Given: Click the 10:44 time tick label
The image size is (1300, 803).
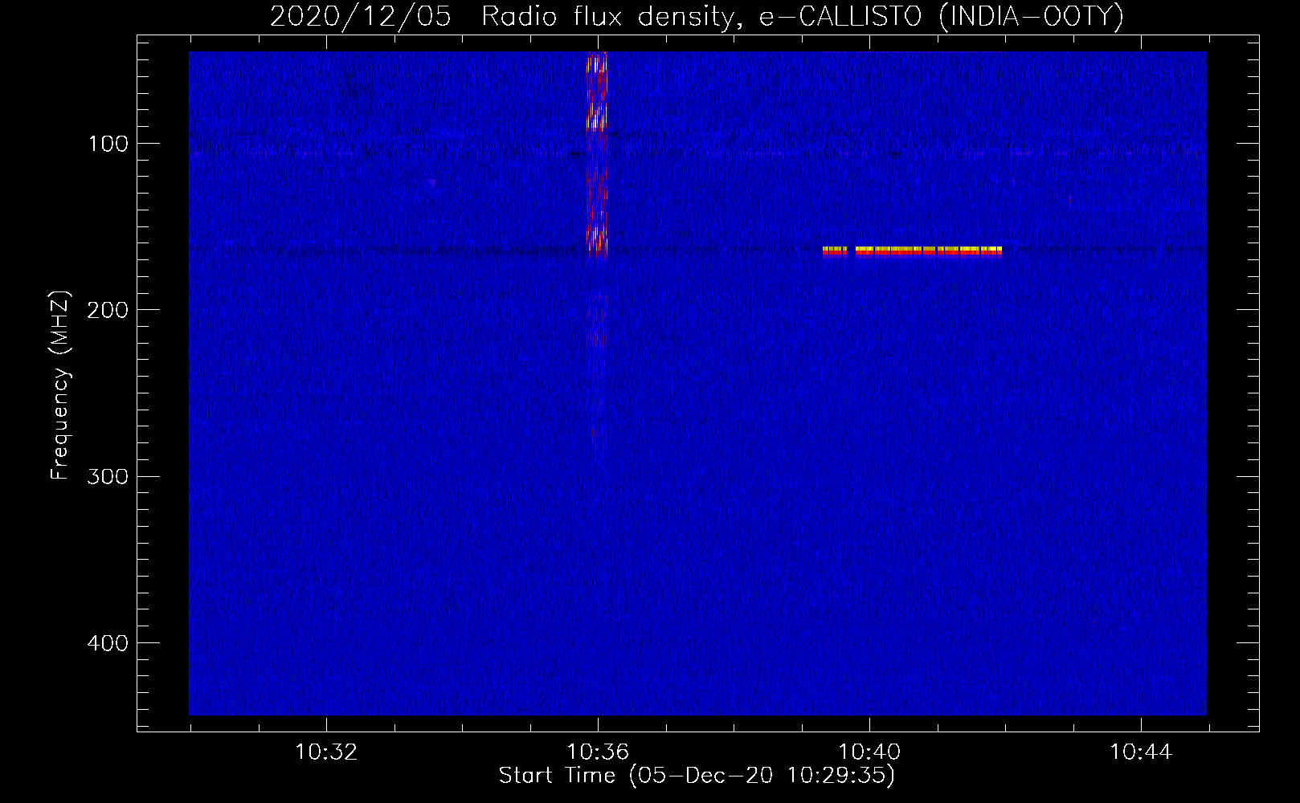Looking at the screenshot, I should 1141,752.
